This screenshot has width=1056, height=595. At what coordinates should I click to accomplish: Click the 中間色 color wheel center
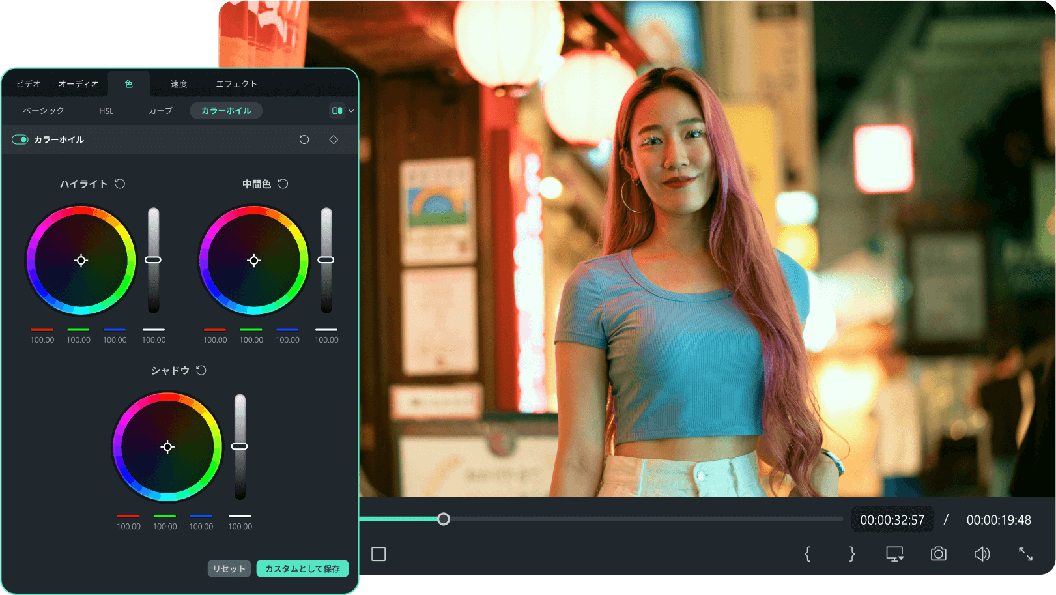(254, 261)
